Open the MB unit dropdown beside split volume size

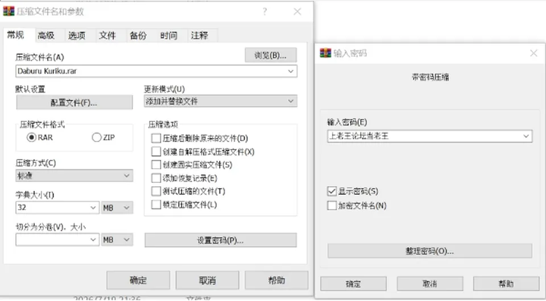(x=117, y=240)
